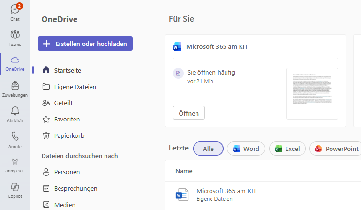Go to Startseite in OneDrive navigation
The height and width of the screenshot is (210, 361).
point(67,70)
